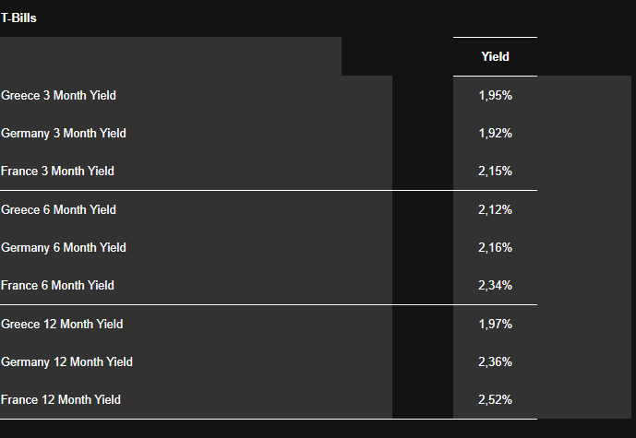
Task: Click the 1,97% yield value
Action: pos(495,325)
